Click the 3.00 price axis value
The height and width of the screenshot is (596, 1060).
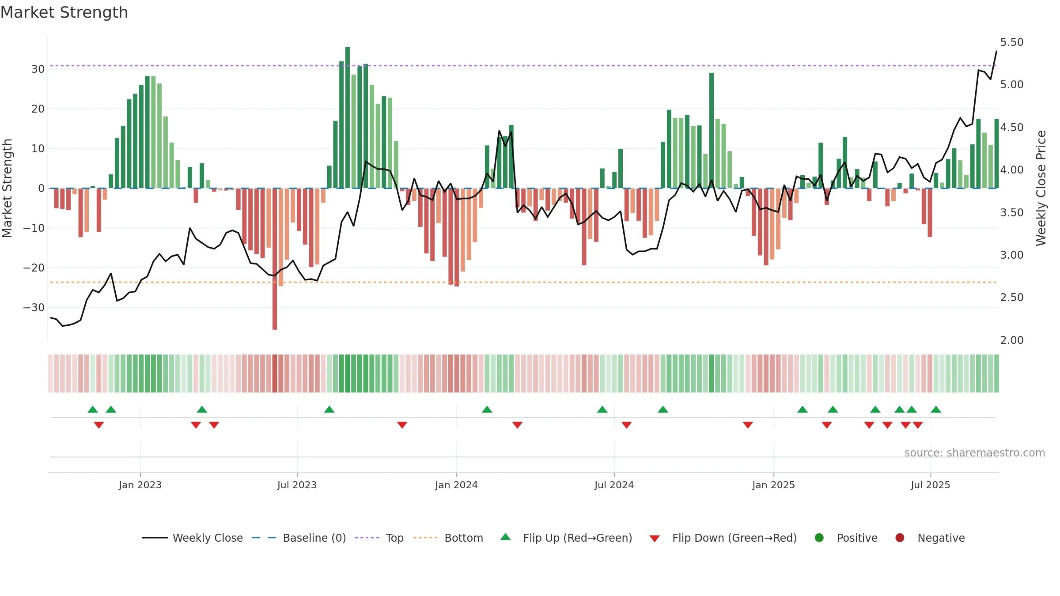tap(1012, 255)
